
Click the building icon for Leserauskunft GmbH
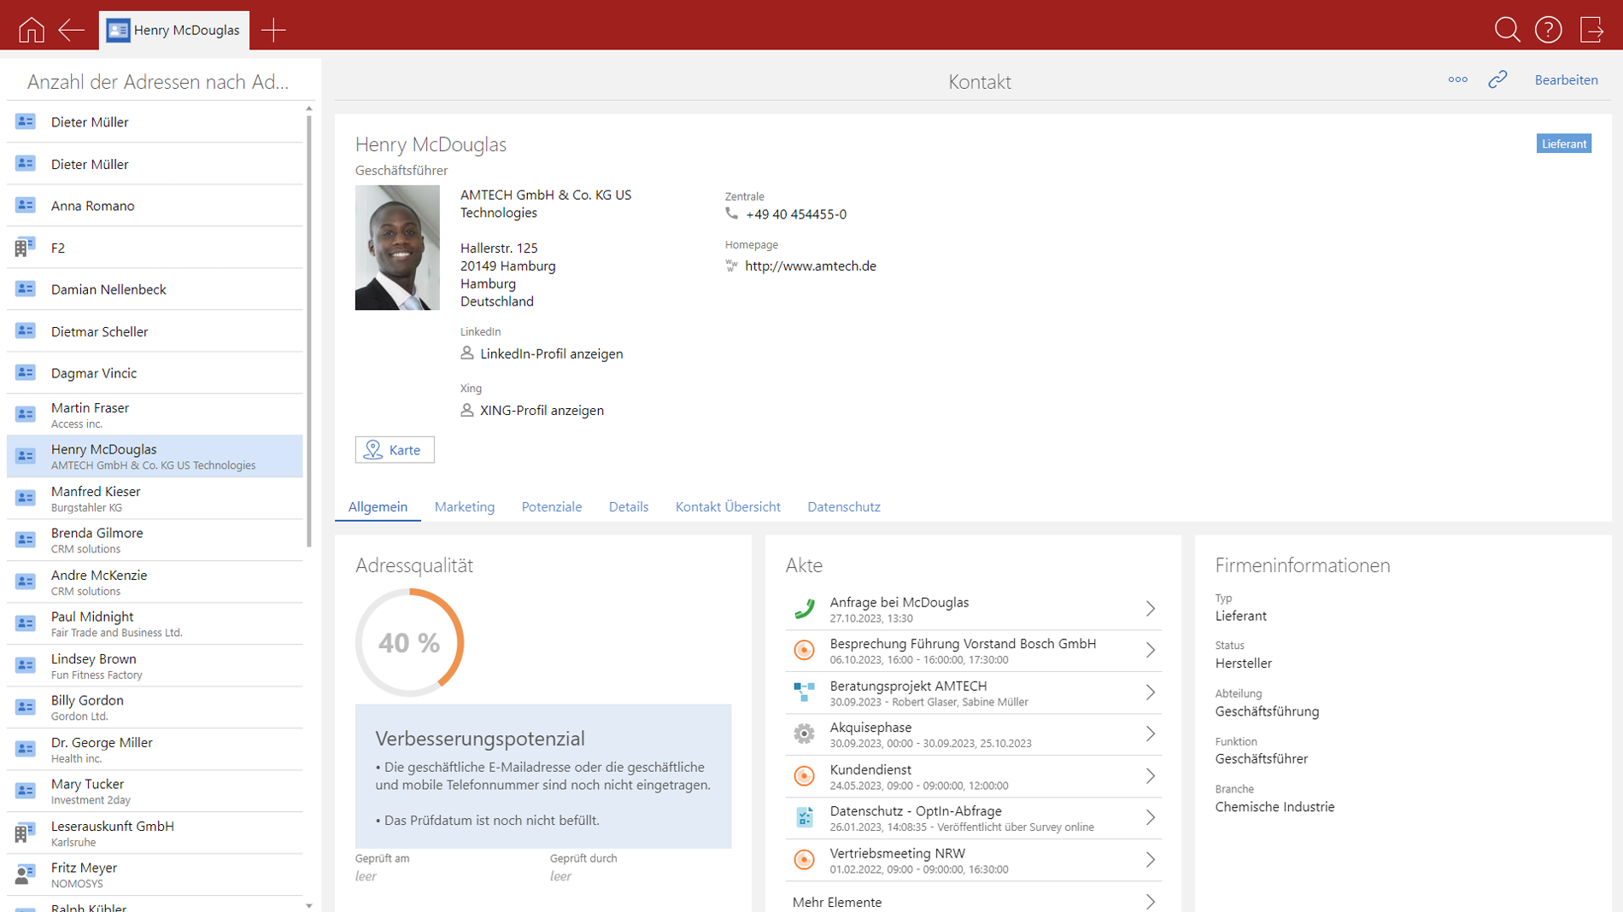click(x=25, y=833)
